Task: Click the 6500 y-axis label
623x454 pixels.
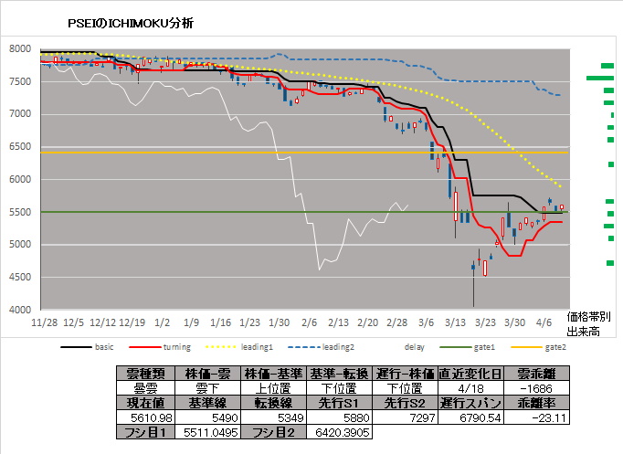Action: click(20, 146)
